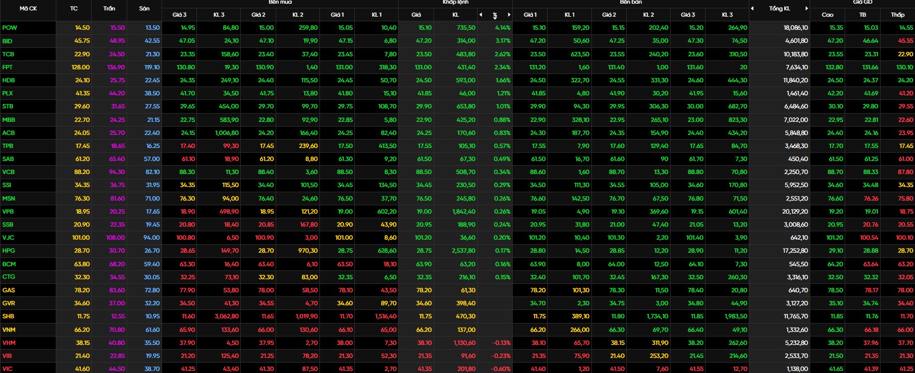The height and width of the screenshot is (373, 915).
Task: Open the PLX stock symbol
Action: [x=7, y=93]
